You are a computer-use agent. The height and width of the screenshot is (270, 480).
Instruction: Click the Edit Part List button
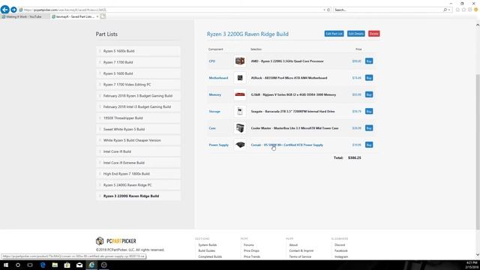point(334,34)
